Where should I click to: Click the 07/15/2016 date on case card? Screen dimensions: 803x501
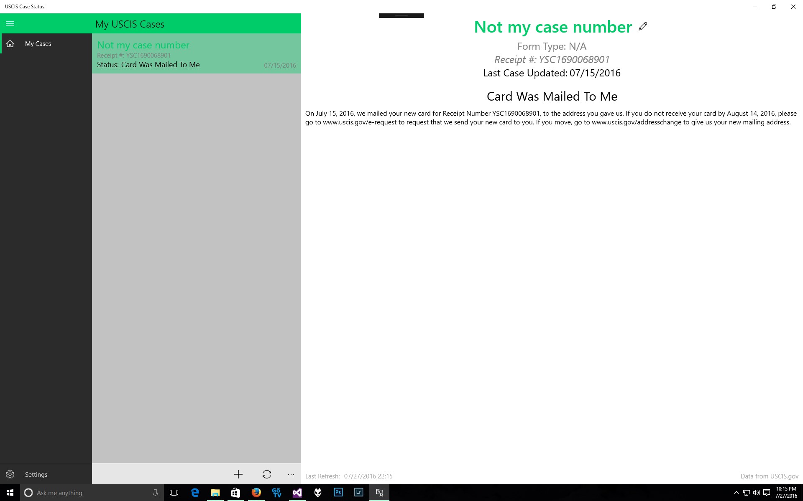(x=280, y=66)
